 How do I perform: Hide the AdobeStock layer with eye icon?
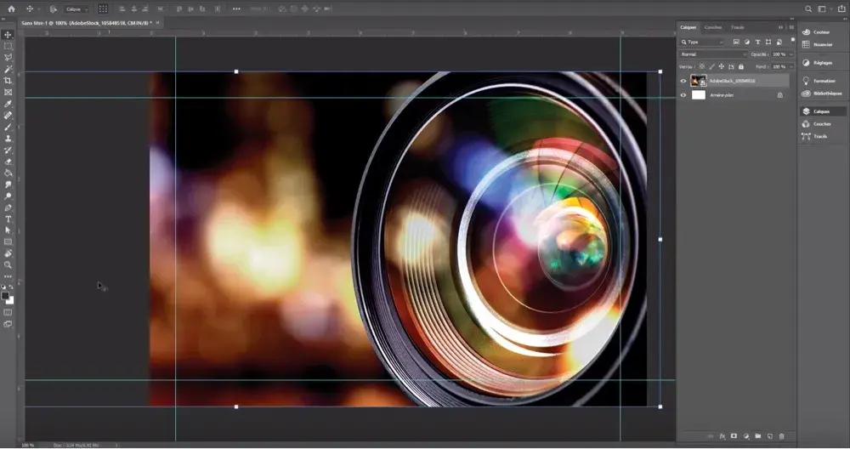pyautogui.click(x=683, y=82)
